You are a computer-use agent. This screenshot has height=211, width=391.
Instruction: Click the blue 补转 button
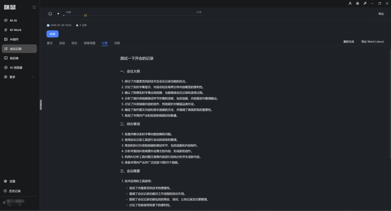point(52,34)
